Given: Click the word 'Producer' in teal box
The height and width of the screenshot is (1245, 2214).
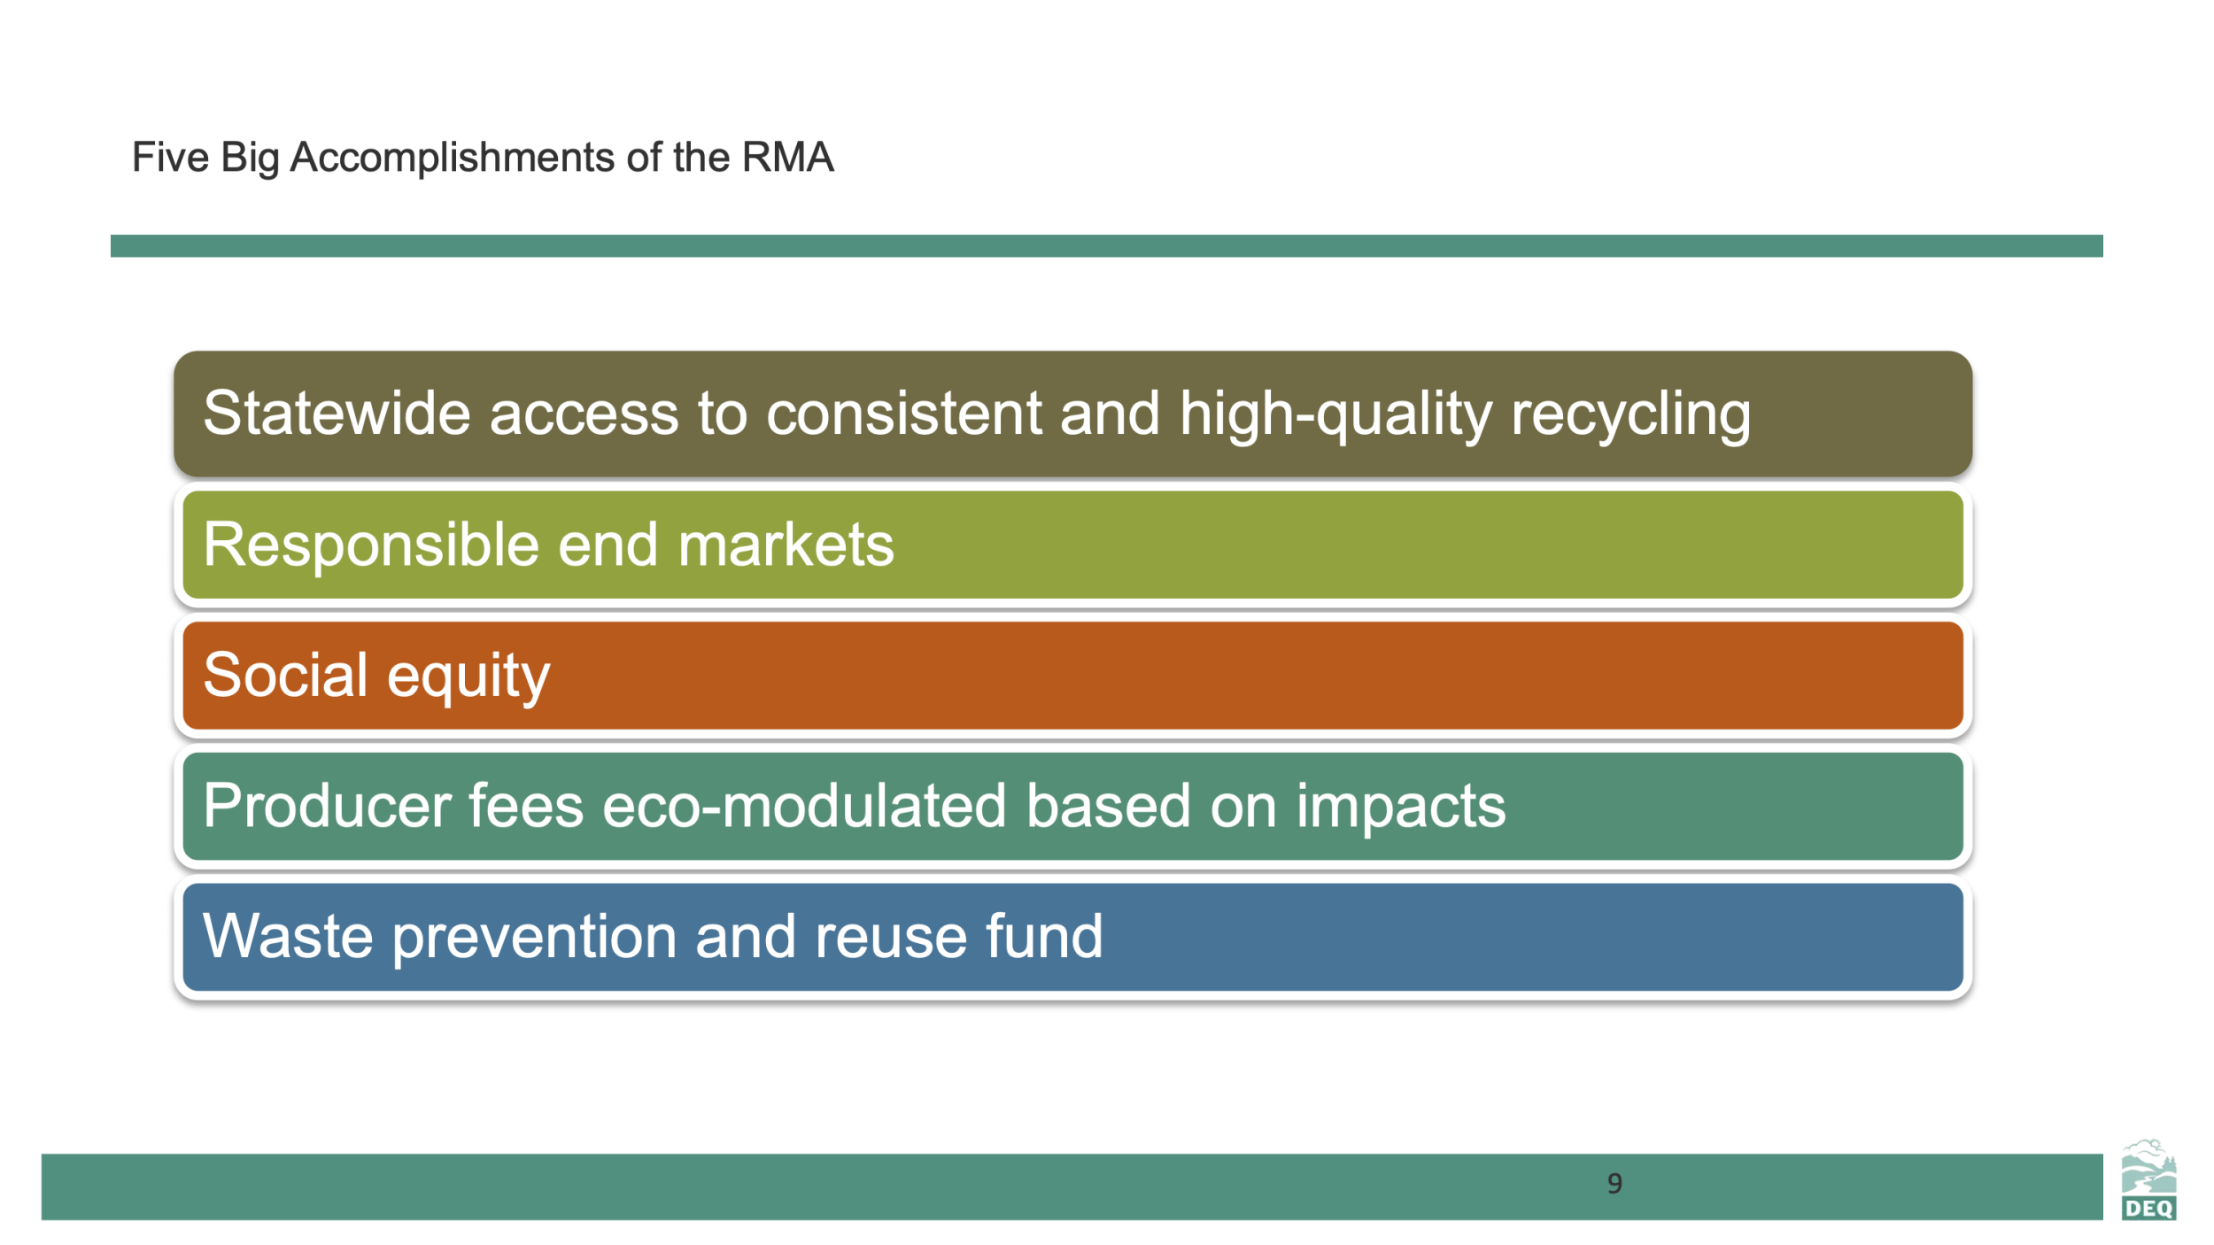Looking at the screenshot, I should (x=327, y=806).
